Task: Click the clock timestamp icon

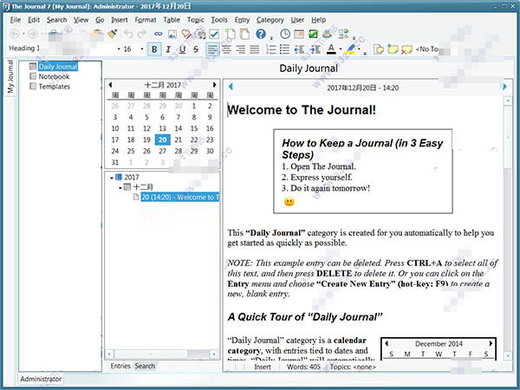Action: [285, 34]
